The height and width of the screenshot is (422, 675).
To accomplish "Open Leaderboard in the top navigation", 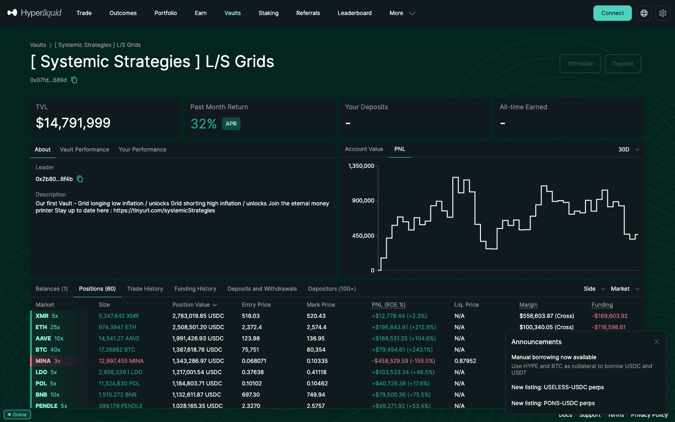I will tap(354, 13).
